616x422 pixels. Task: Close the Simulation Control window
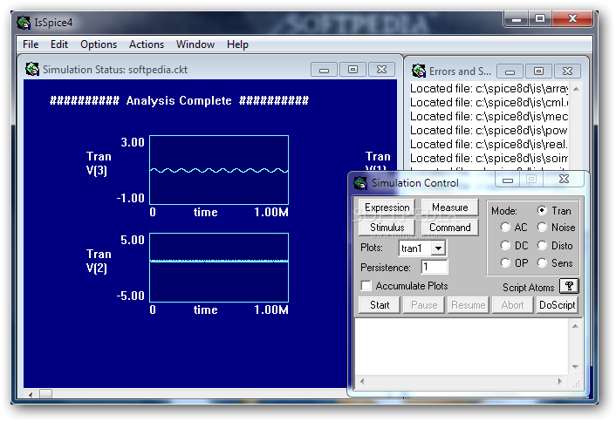565,179
